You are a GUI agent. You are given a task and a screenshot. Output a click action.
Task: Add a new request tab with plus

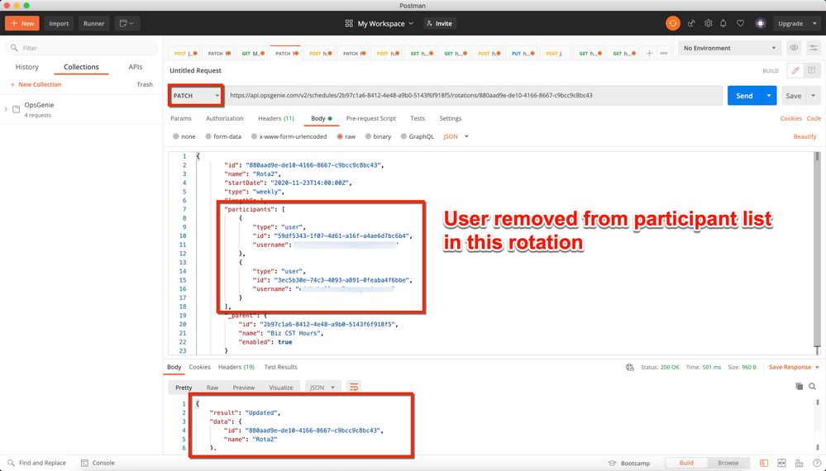(x=650, y=53)
